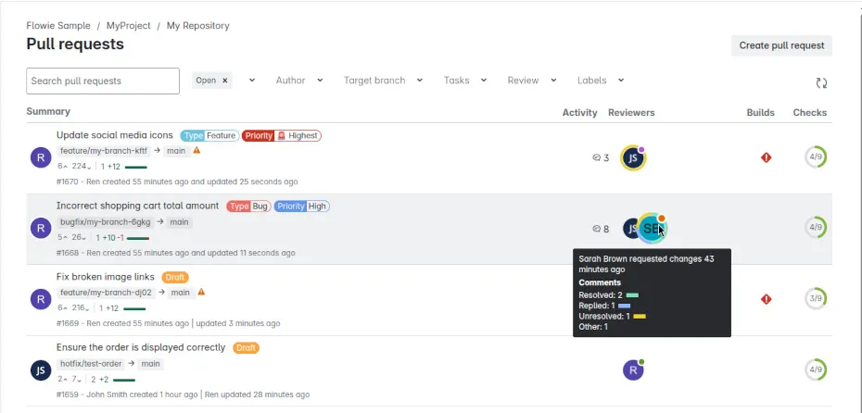
Task: Open the 3/9 checks circle for Fix broken image links
Action: tap(816, 299)
